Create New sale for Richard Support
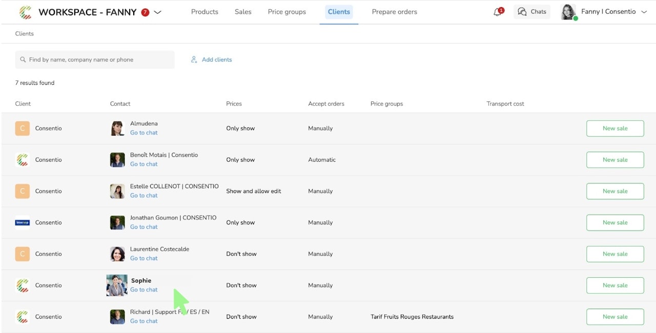Viewport: 656px width, 333px height. pos(614,317)
